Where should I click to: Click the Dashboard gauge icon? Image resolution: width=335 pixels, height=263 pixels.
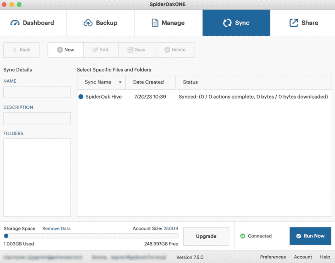coord(15,23)
